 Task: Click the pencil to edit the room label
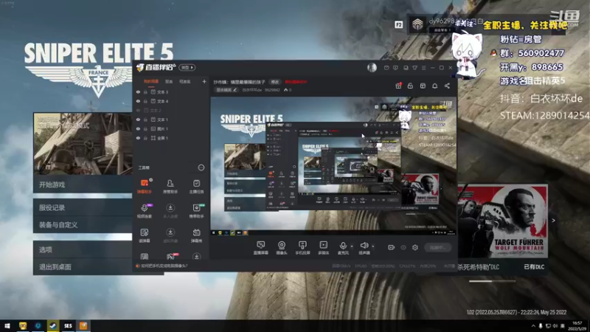point(235,90)
